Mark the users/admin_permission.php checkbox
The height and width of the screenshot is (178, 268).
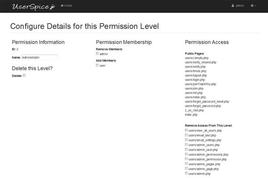186,159
